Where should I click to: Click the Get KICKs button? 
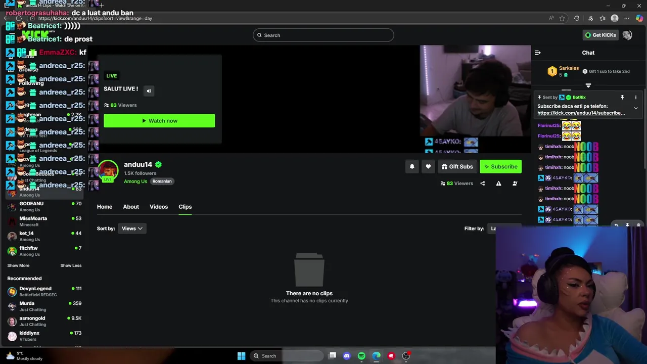pyautogui.click(x=600, y=35)
